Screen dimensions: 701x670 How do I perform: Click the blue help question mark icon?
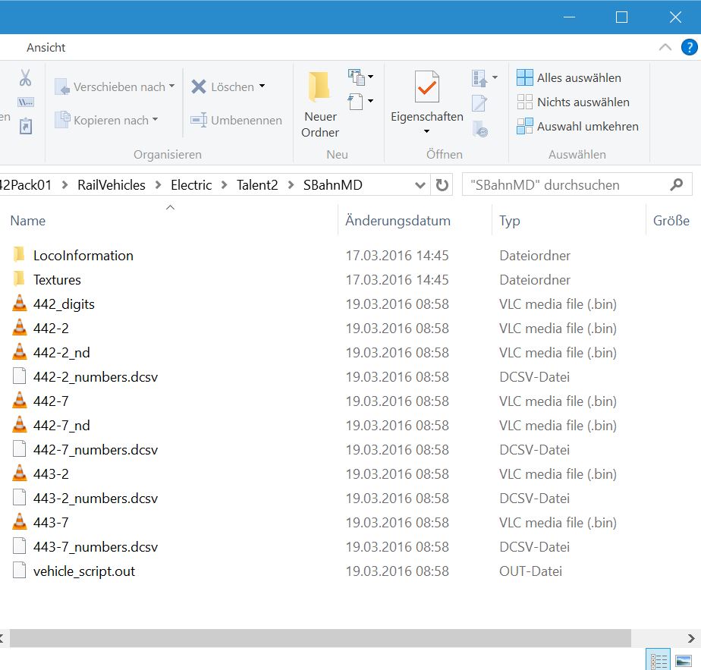690,47
